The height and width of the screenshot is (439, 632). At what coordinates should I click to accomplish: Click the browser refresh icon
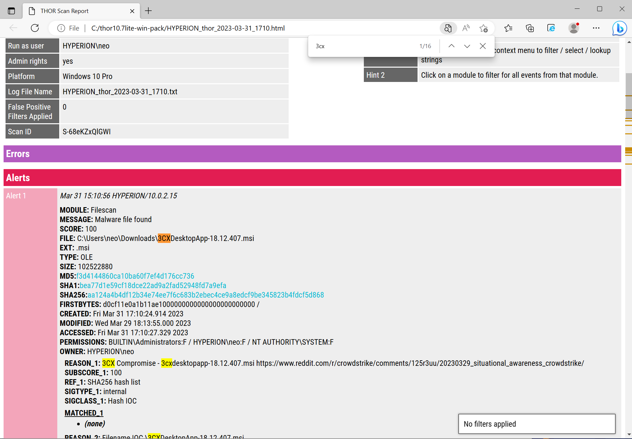coord(35,28)
